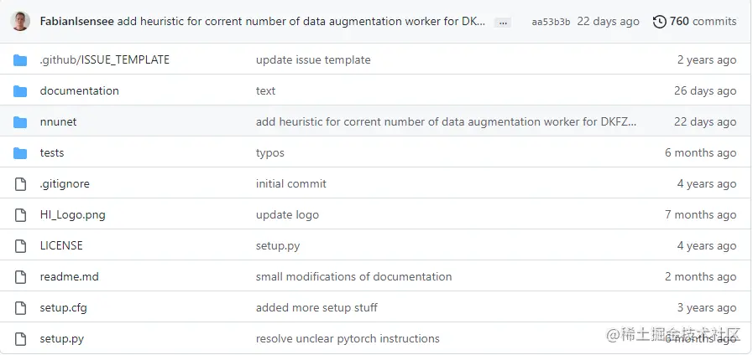Screen dimensions: 753x355
Task: Click the tests folder icon
Action: (x=21, y=153)
